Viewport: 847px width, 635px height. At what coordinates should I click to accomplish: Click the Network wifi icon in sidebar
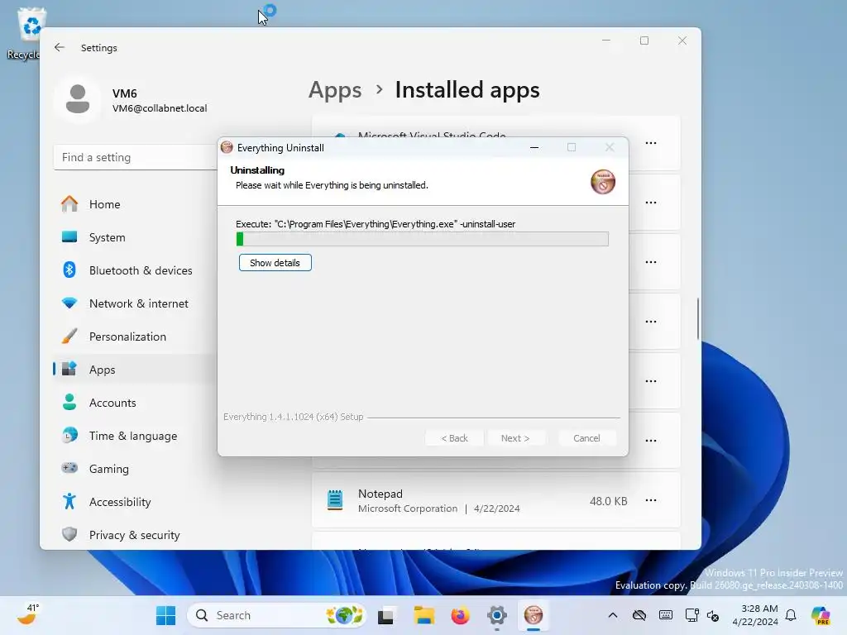[69, 303]
